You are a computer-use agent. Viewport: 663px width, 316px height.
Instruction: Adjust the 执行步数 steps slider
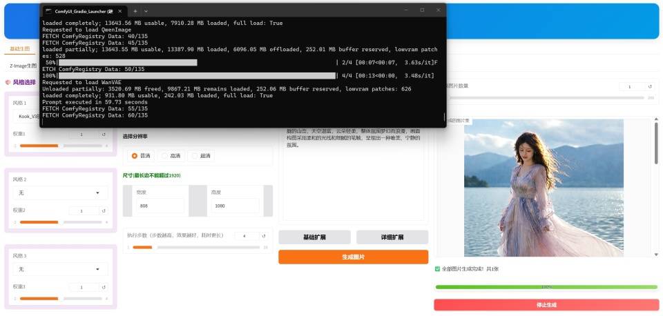[x=196, y=247]
